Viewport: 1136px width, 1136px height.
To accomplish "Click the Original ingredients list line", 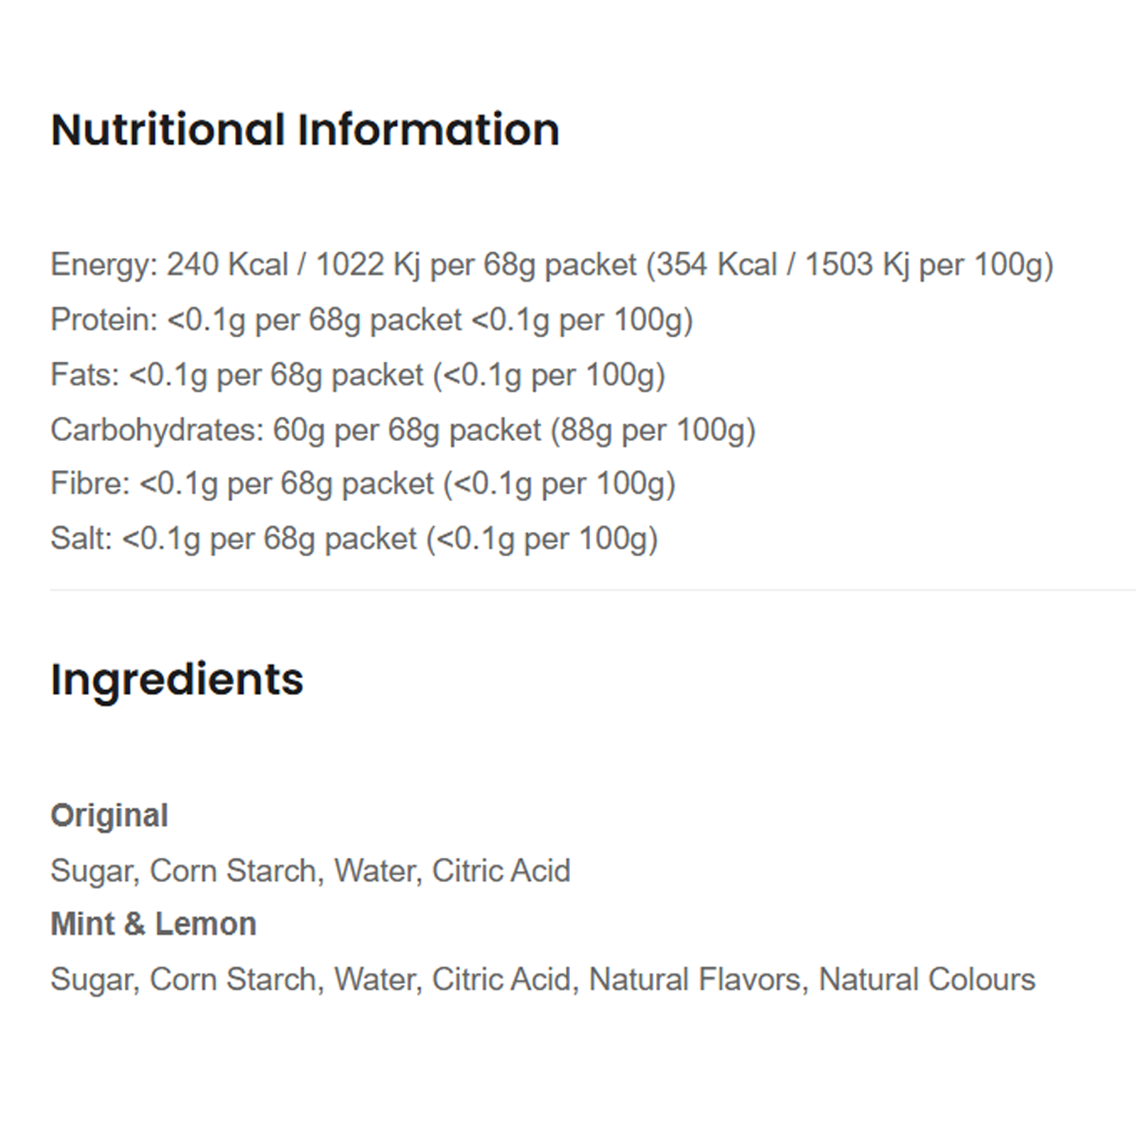I will coord(310,870).
